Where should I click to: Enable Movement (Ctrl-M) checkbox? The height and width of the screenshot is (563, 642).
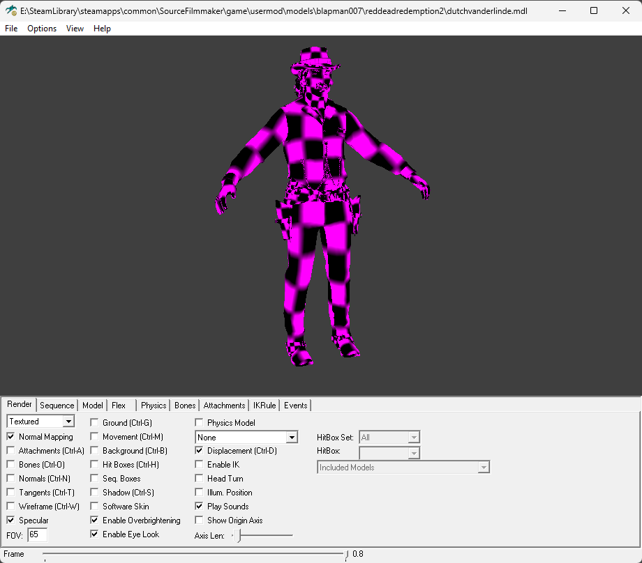point(95,437)
